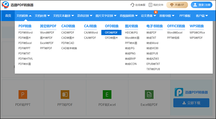Choose 转成PNG under 图片转换
The width and height of the screenshot is (216, 119).
130,54
